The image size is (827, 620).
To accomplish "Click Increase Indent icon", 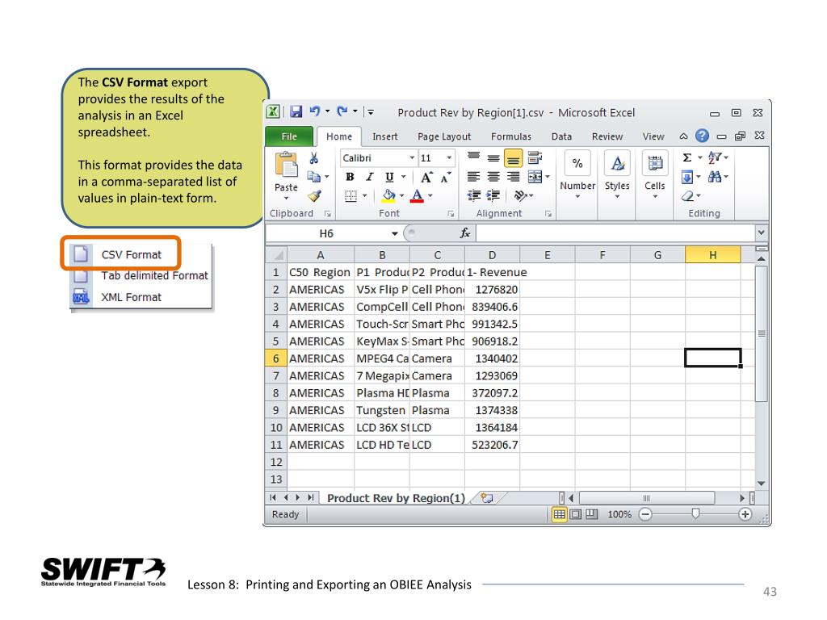I will pyautogui.click(x=493, y=196).
